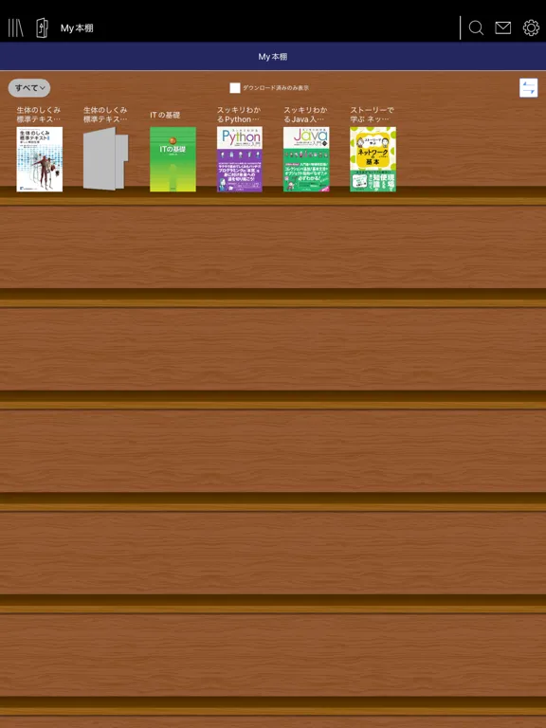Open the bookshelf library icon
The image size is (546, 728).
click(15, 27)
